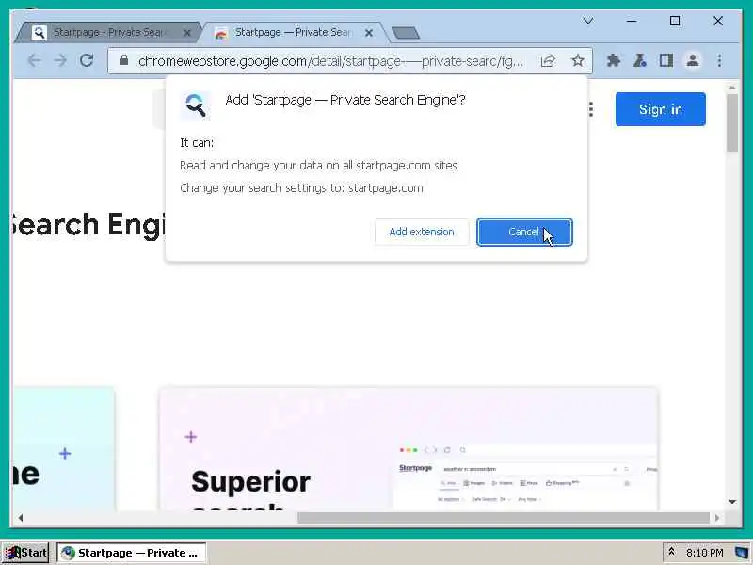Toggle the browser side panel icon
This screenshot has height=565, width=753.
(x=666, y=60)
